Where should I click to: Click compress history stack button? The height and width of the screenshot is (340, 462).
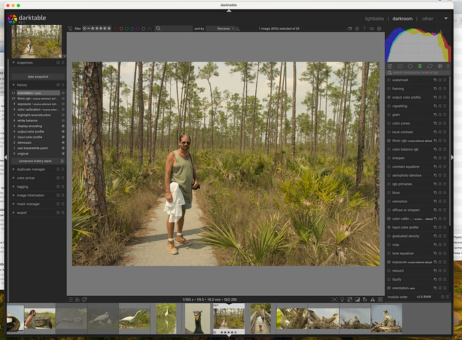(x=35, y=161)
